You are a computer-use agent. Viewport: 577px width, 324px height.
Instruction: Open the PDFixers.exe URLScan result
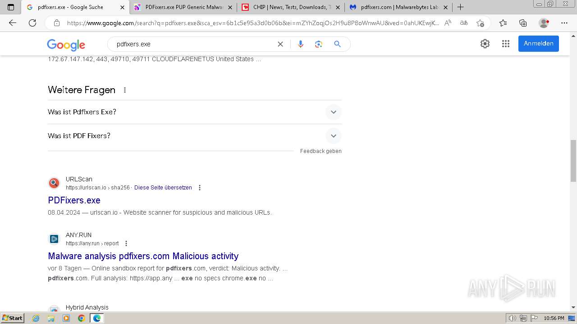click(74, 200)
